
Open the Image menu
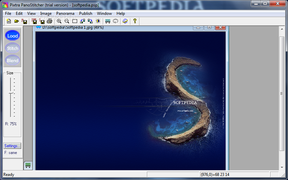[46, 14]
